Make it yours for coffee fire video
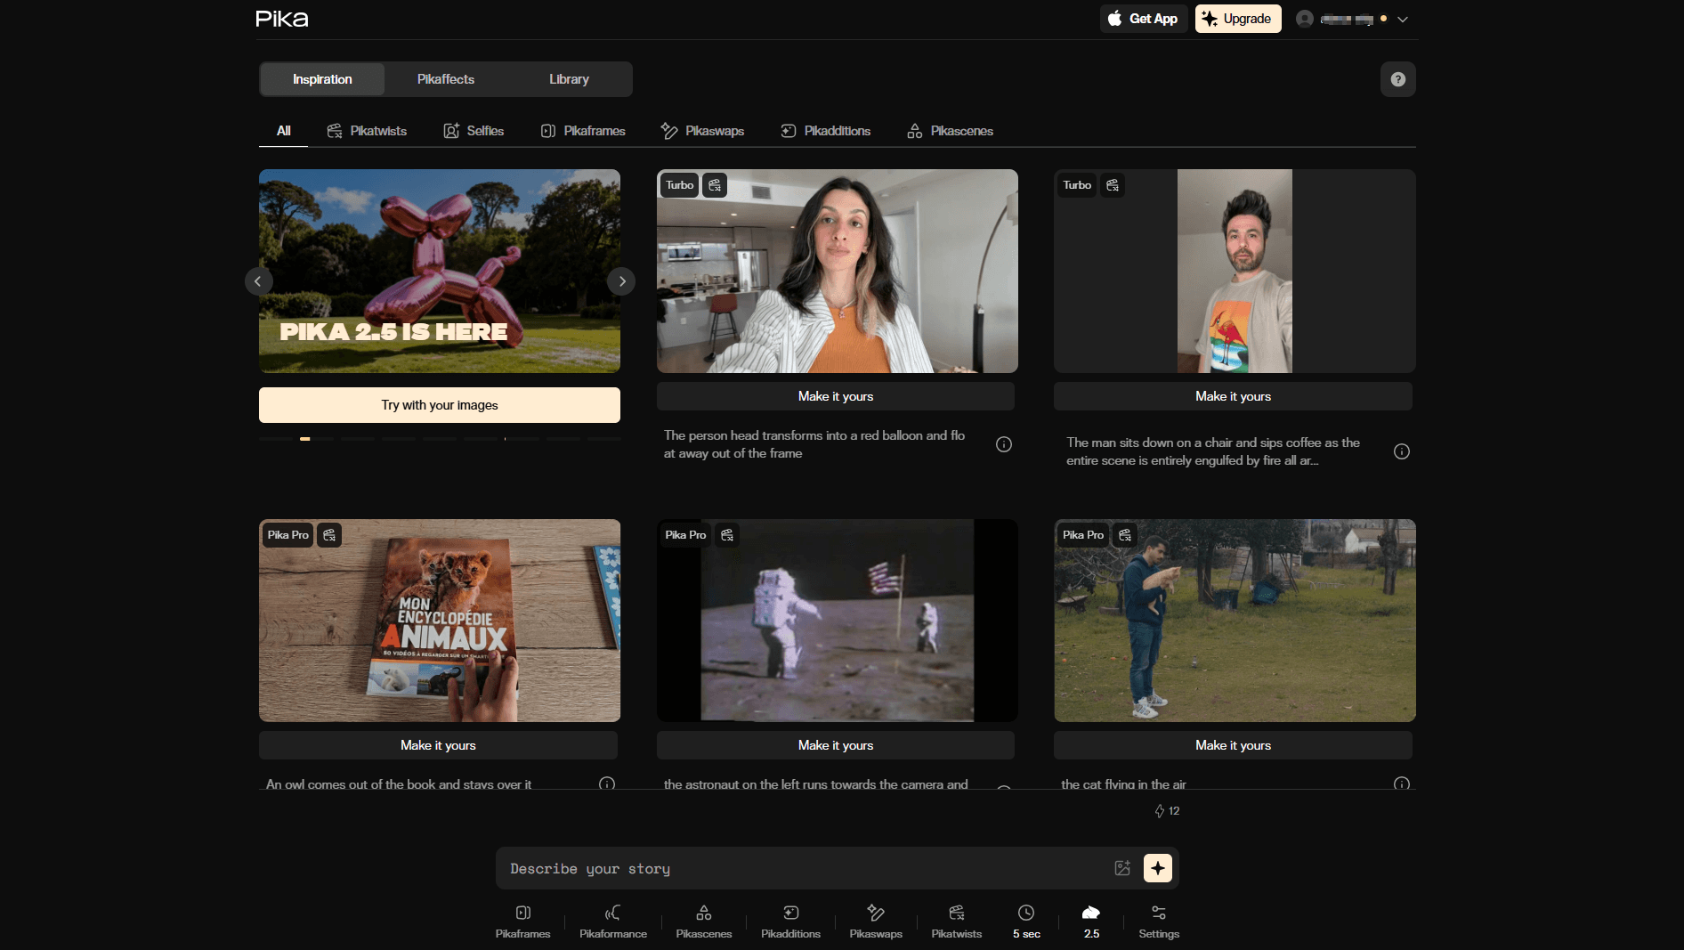This screenshot has width=1684, height=950. (x=1233, y=396)
